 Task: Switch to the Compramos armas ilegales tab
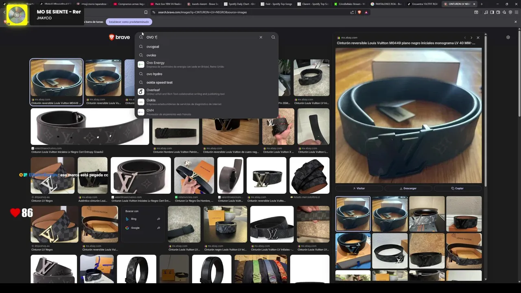pyautogui.click(x=129, y=4)
